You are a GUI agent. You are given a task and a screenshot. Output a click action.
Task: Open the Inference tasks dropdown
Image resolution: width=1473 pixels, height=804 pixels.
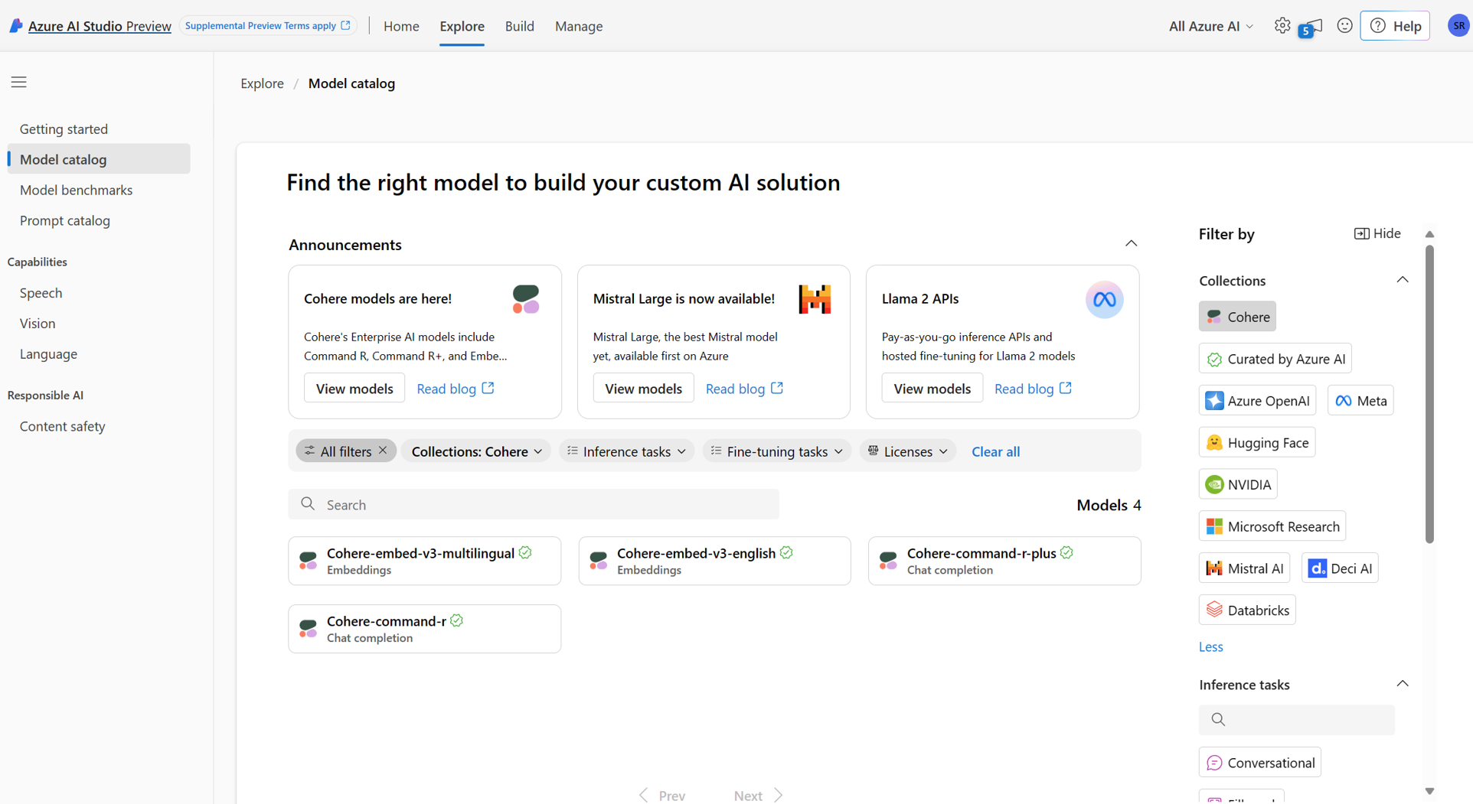click(626, 451)
